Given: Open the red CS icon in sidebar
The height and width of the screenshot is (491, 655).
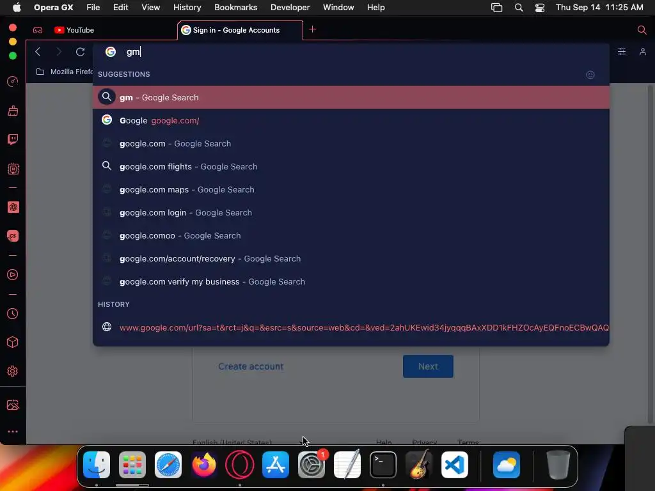Looking at the screenshot, I should tap(13, 236).
